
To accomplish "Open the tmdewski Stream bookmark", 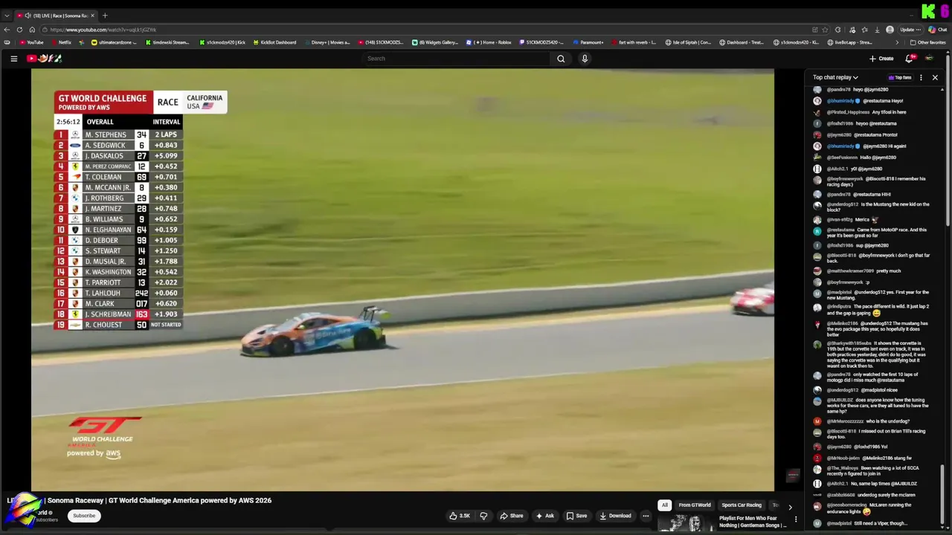I will [167, 42].
